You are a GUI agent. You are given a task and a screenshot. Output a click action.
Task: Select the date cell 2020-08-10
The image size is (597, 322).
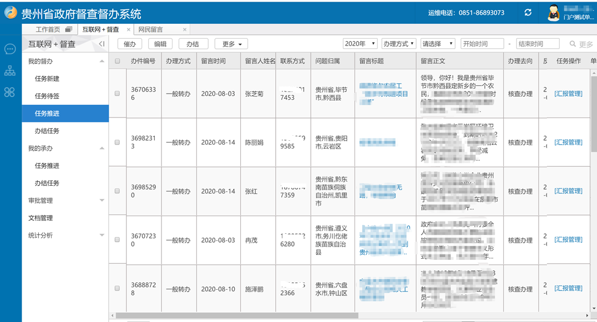point(219,289)
